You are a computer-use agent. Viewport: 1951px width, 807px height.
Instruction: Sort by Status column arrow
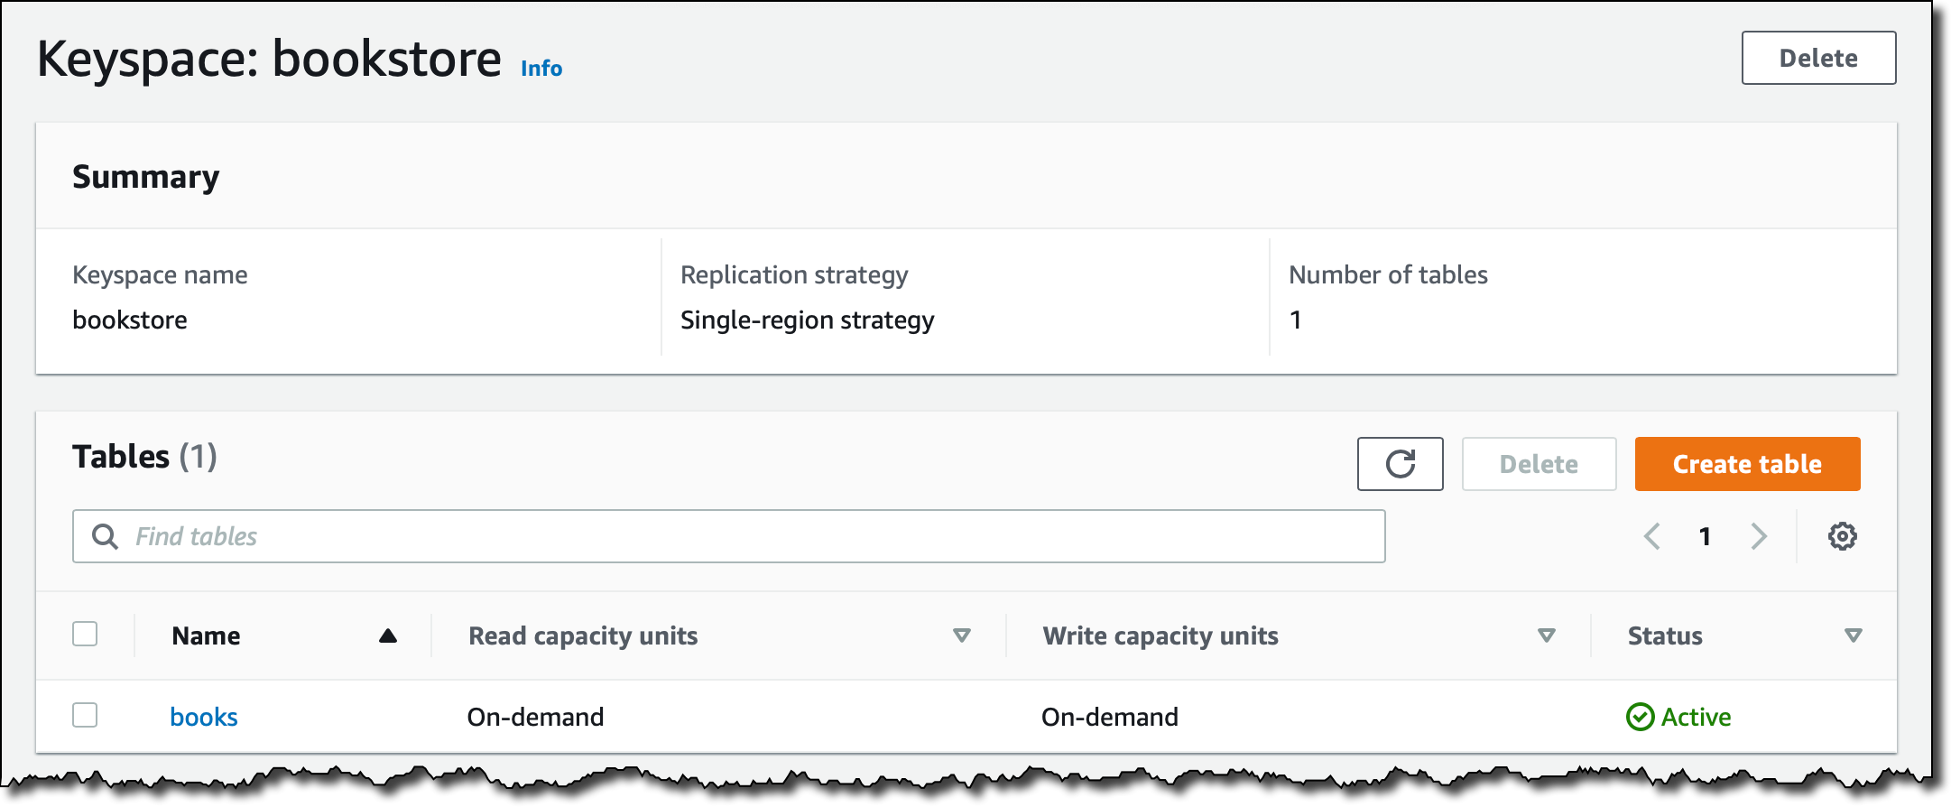[1854, 635]
